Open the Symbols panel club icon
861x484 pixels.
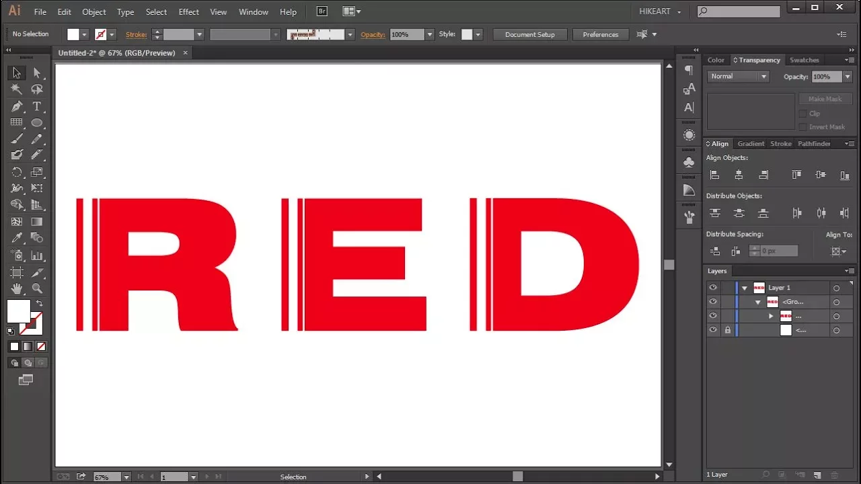(689, 162)
